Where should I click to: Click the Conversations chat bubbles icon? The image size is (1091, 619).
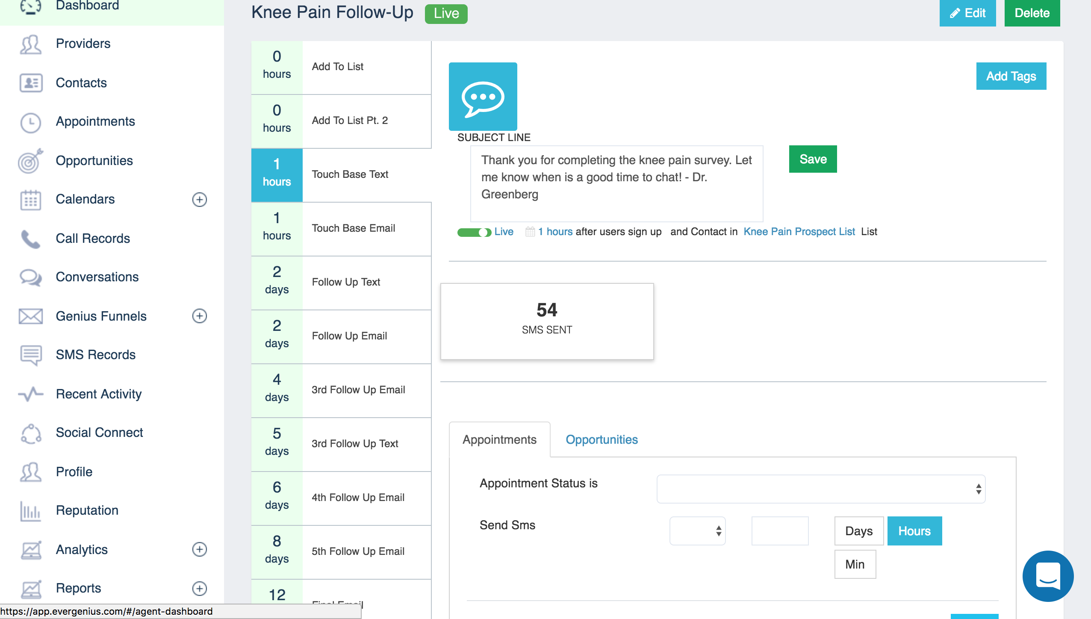coord(30,277)
